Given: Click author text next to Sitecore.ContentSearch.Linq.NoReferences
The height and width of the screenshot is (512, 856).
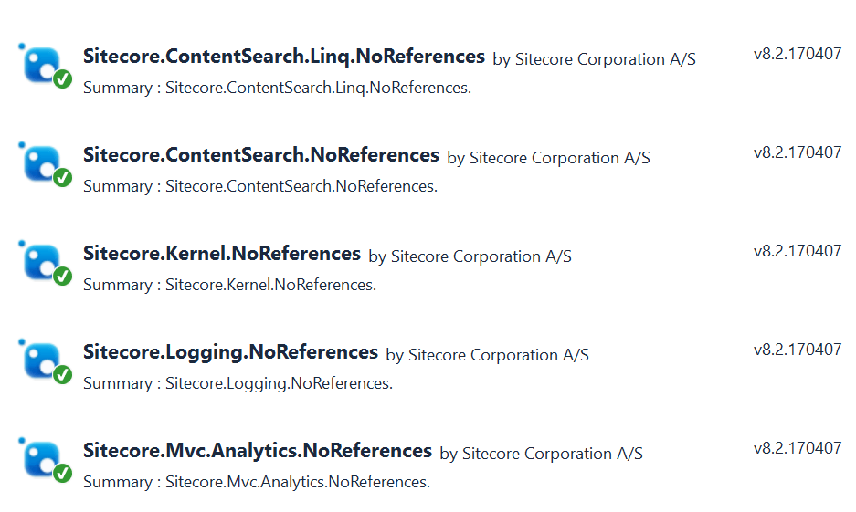Looking at the screenshot, I should tap(594, 59).
